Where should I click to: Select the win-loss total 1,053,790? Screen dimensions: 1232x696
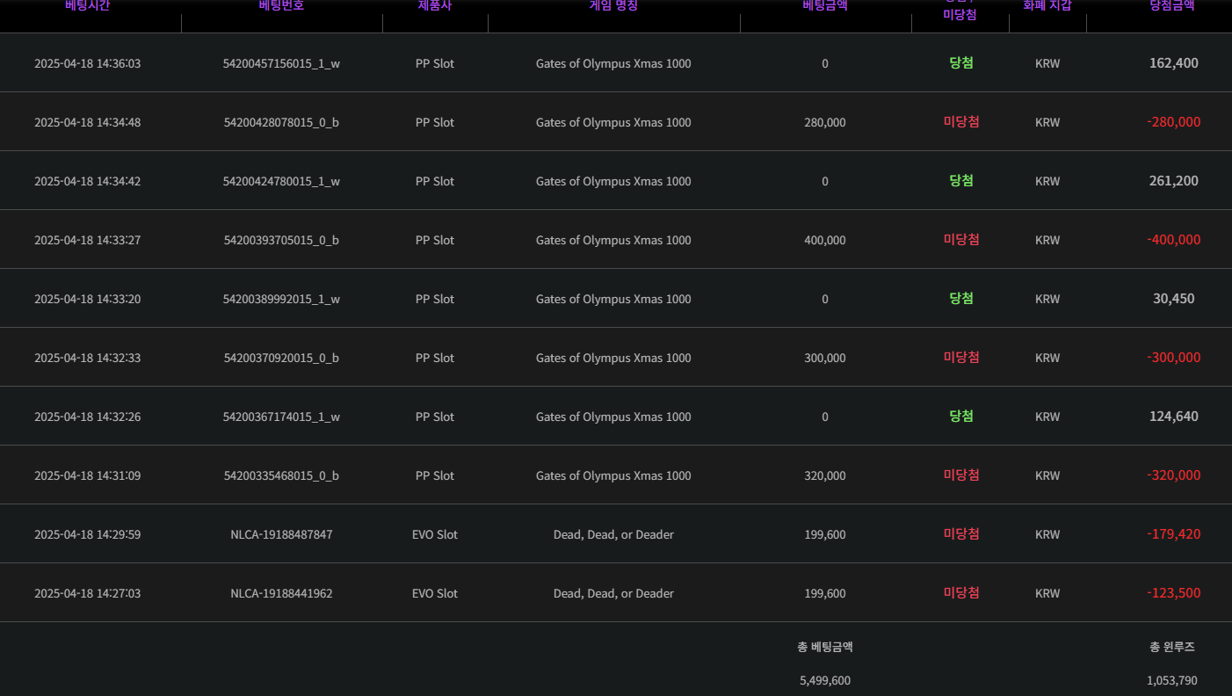pyautogui.click(x=1171, y=680)
